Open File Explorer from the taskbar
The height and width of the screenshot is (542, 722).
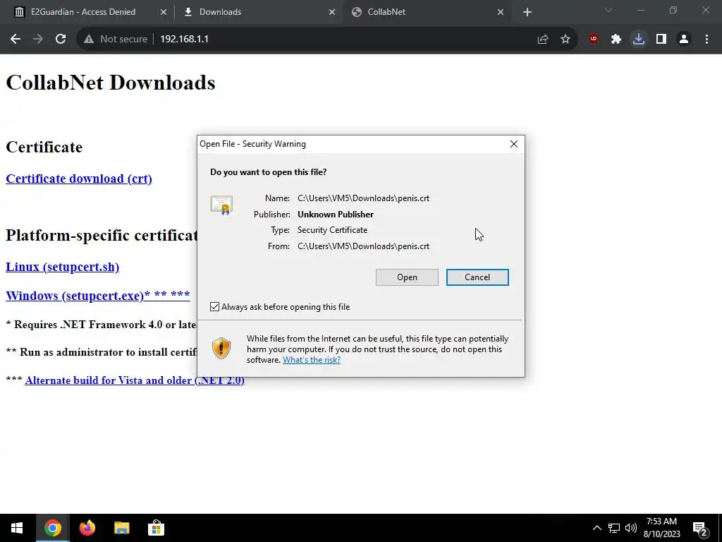[x=121, y=528]
